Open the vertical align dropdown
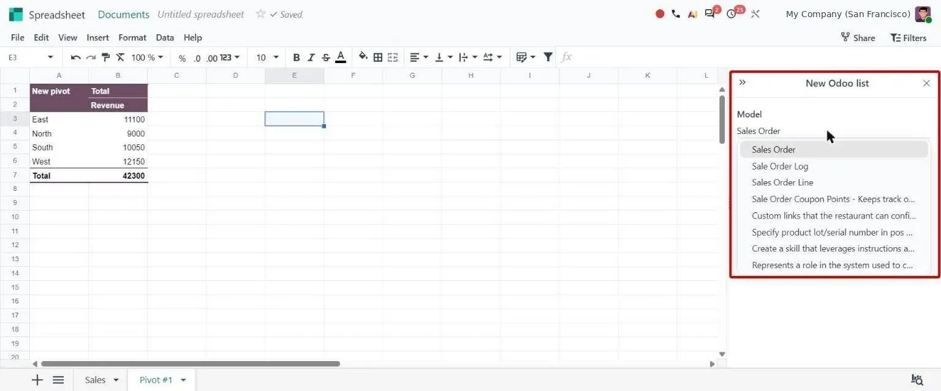The width and height of the screenshot is (941, 391). [x=444, y=58]
